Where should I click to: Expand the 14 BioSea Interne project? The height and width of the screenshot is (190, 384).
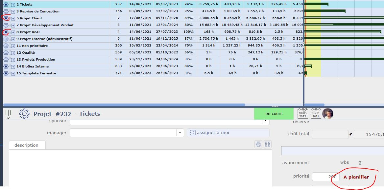(x=13, y=66)
